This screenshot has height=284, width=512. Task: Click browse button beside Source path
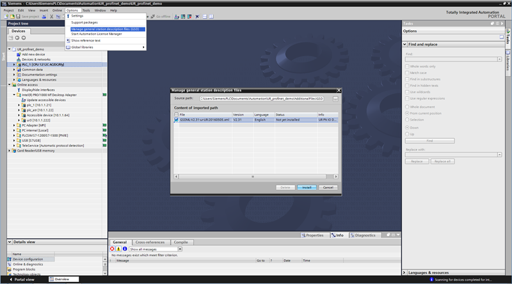click(335, 99)
